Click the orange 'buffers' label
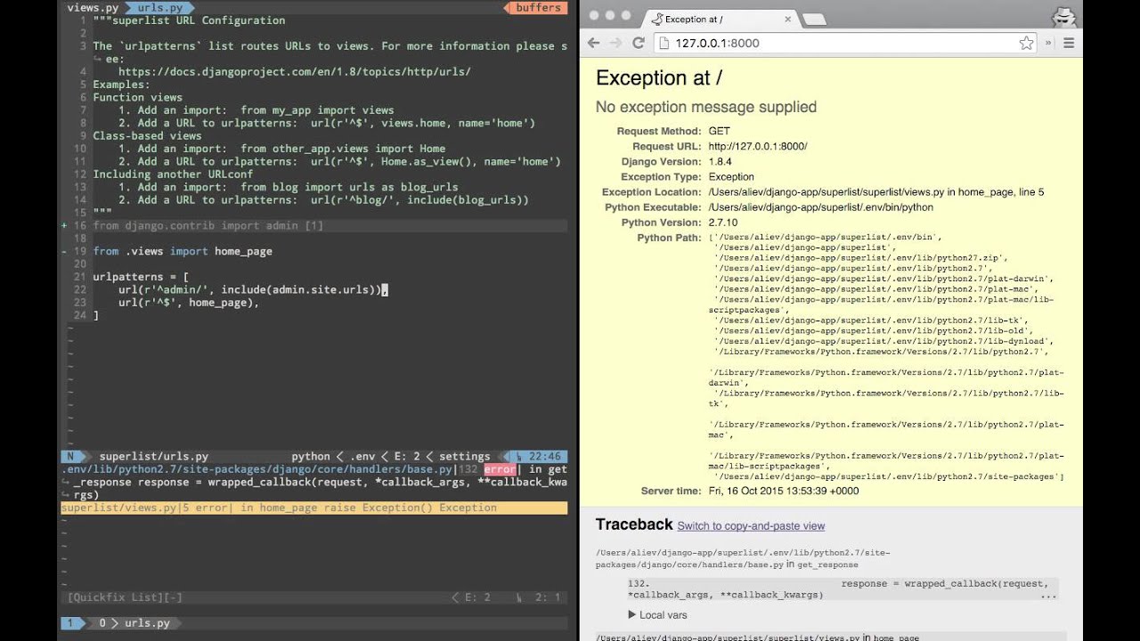The image size is (1140, 641). pos(538,7)
